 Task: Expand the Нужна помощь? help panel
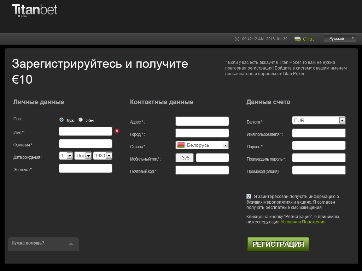(x=43, y=243)
